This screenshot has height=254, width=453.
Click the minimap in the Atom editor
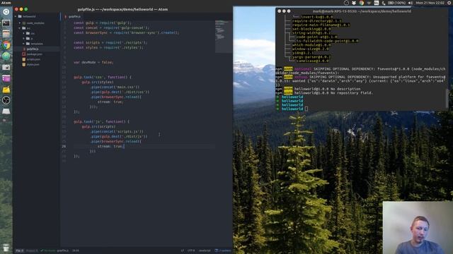pos(223,36)
